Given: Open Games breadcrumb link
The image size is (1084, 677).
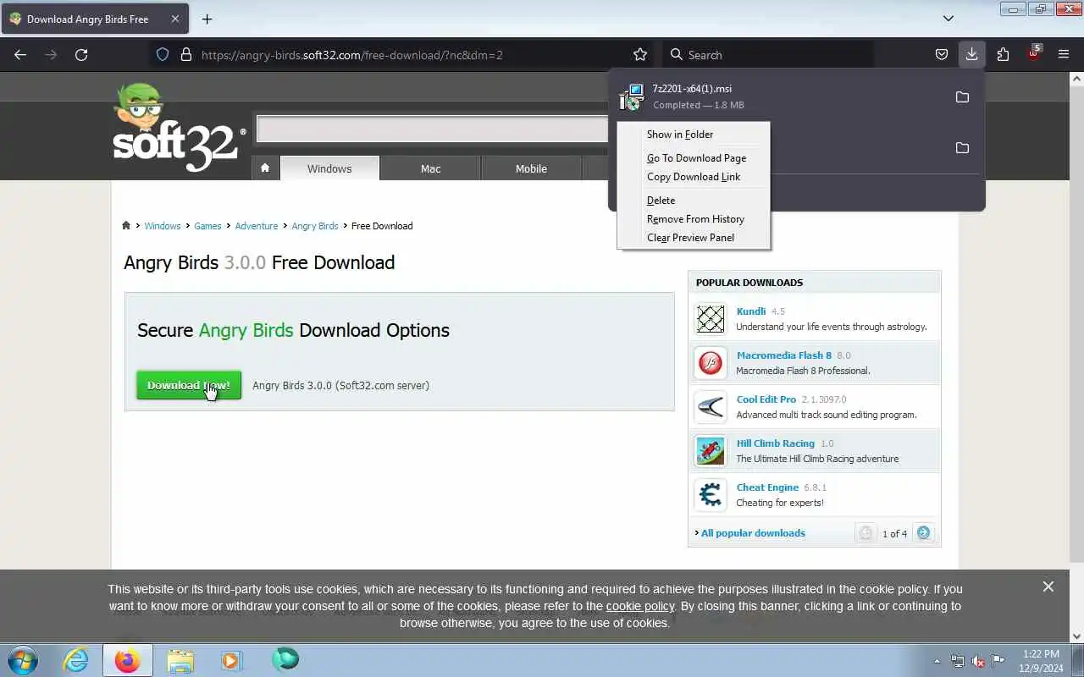Looking at the screenshot, I should point(207,226).
